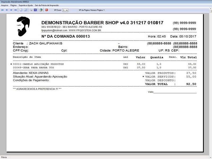Click the barber shop logo image

click(23, 26)
